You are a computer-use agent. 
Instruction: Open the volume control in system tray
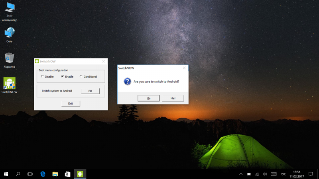tap(265, 174)
